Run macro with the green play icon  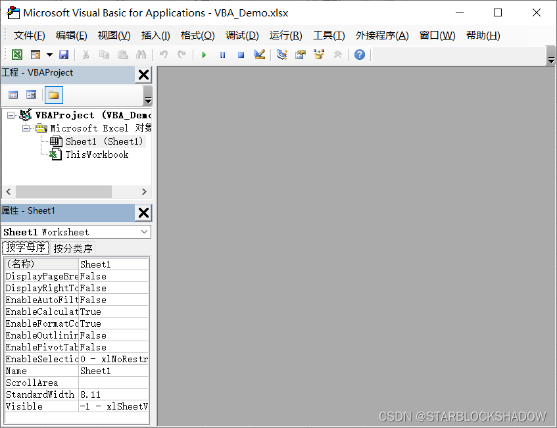pos(204,55)
